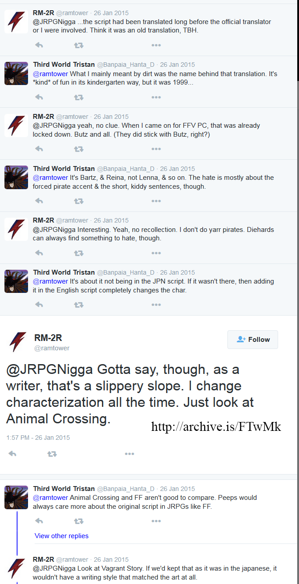Retweet the tweet about the JPN script
The image size is (299, 584).
(79, 305)
